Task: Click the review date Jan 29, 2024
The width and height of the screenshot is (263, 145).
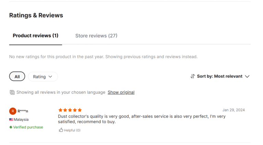Action: click(x=234, y=110)
